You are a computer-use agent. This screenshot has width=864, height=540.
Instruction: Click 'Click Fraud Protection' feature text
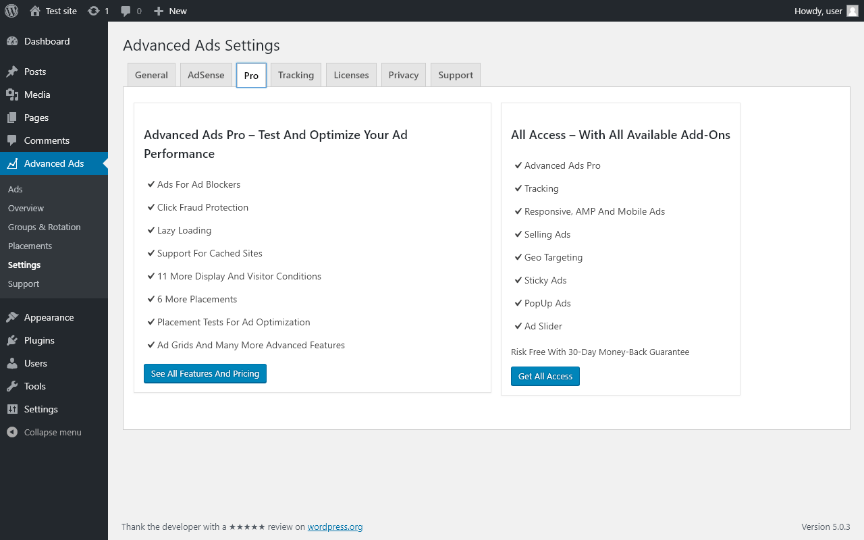coord(202,207)
